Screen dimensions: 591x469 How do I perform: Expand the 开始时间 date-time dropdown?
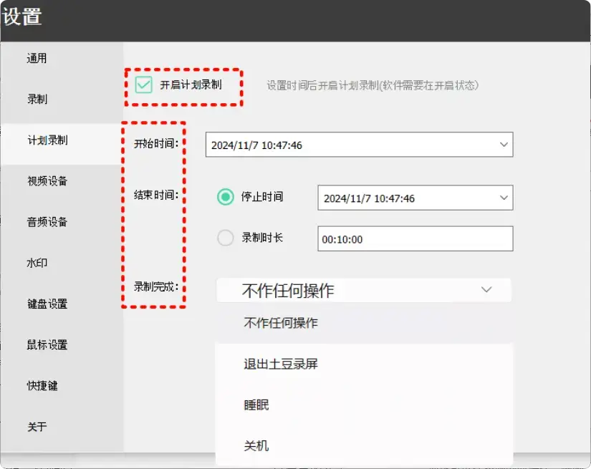[x=505, y=144]
